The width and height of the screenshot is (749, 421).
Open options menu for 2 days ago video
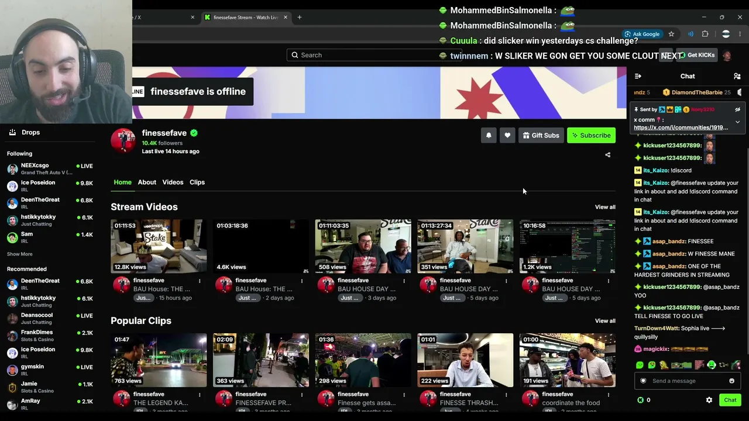(302, 281)
